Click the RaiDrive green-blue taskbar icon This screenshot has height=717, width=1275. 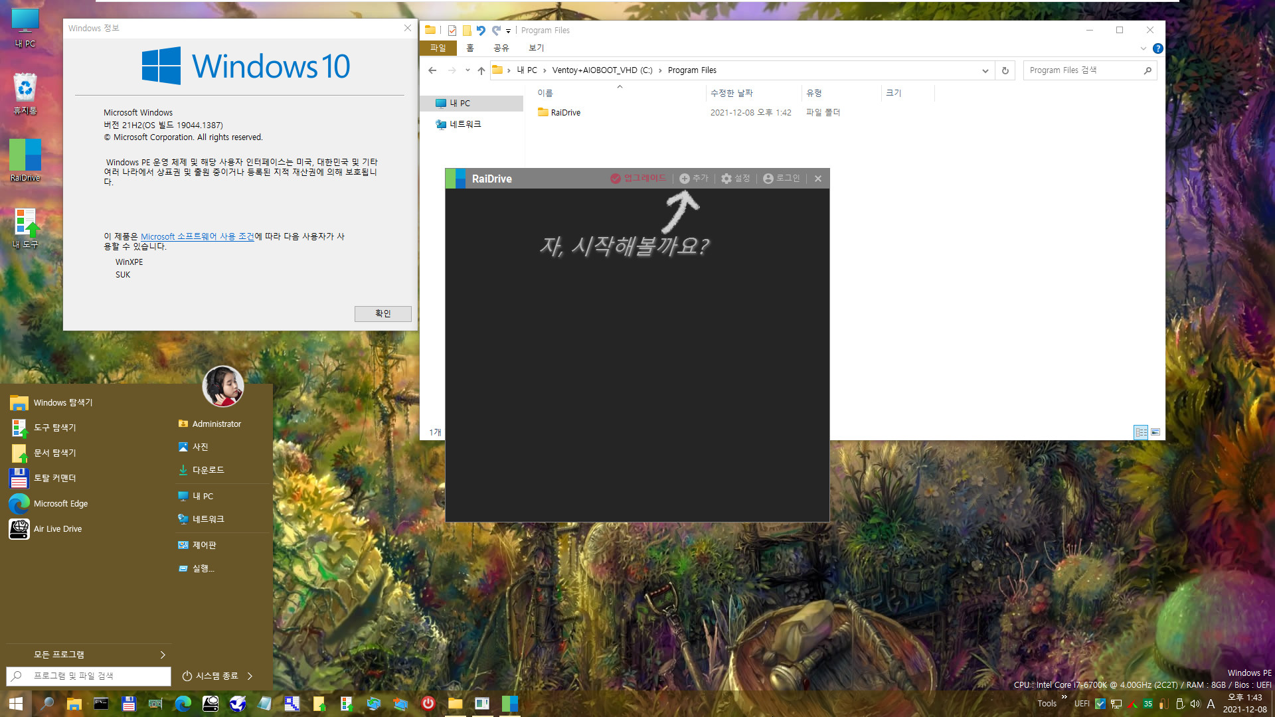coord(510,703)
